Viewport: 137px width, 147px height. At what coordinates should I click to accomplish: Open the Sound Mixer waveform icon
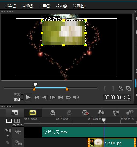coord(101,112)
